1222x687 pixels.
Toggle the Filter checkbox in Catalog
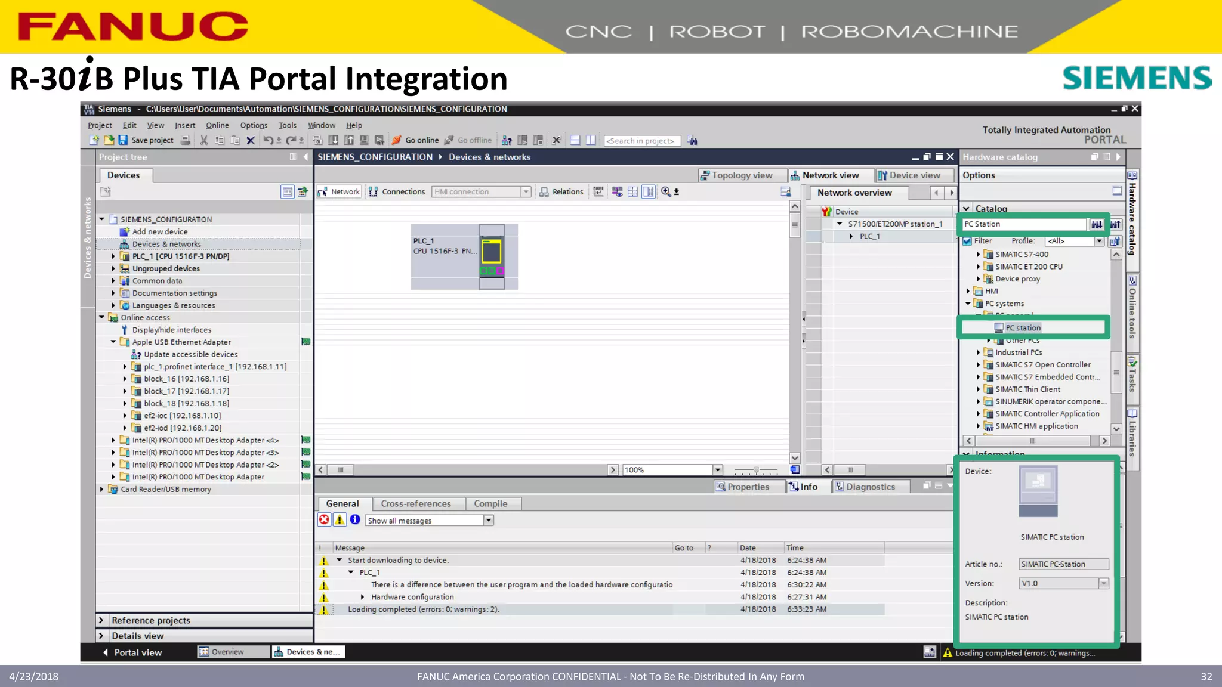pyautogui.click(x=967, y=241)
